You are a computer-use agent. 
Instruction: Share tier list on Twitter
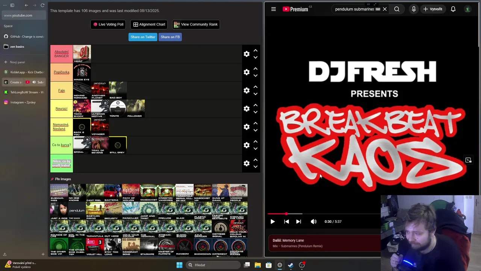pos(143,37)
